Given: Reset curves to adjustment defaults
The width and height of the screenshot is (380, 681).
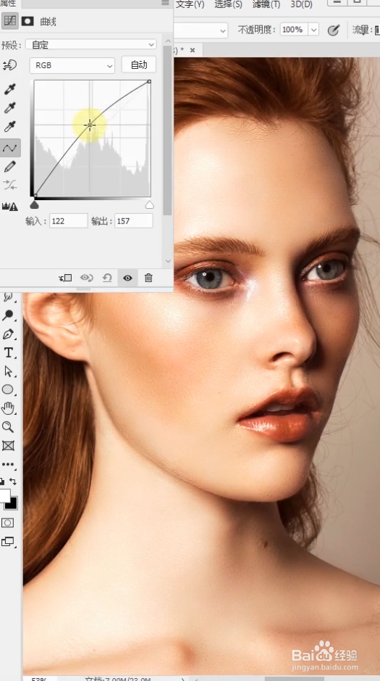Looking at the screenshot, I should (107, 278).
